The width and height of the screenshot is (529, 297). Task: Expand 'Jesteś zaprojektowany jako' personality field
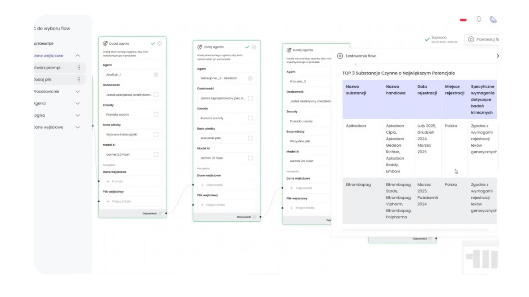pyautogui.click(x=250, y=98)
